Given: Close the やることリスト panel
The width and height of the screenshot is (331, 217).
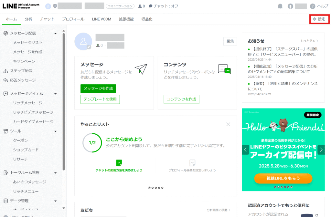Looking at the screenshot, I should (228, 124).
